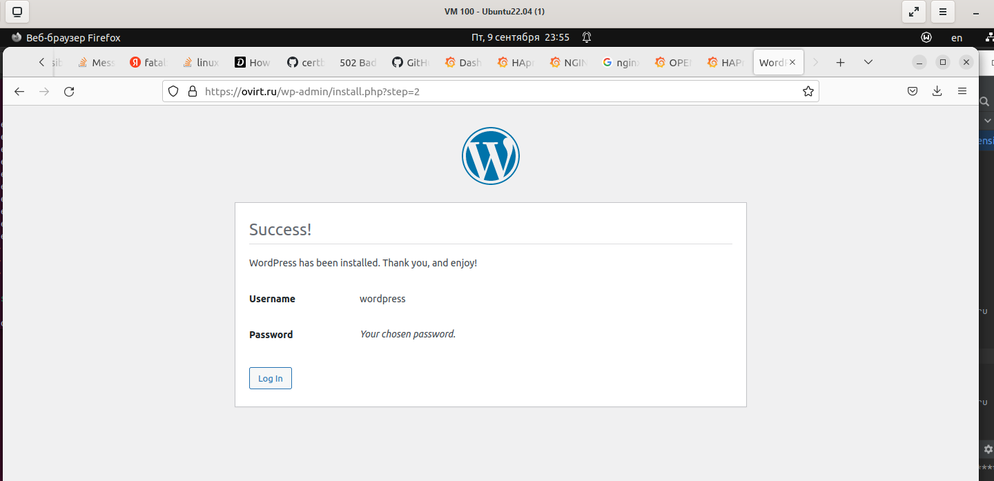Reload the current page
Screen dimensions: 994x481
(69, 91)
